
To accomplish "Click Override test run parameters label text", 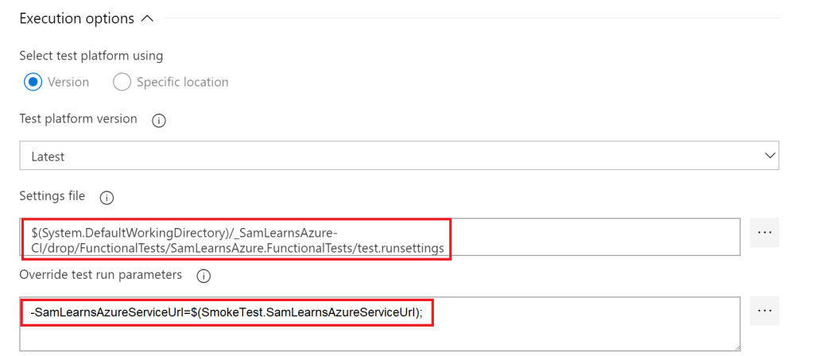I will coord(101,275).
